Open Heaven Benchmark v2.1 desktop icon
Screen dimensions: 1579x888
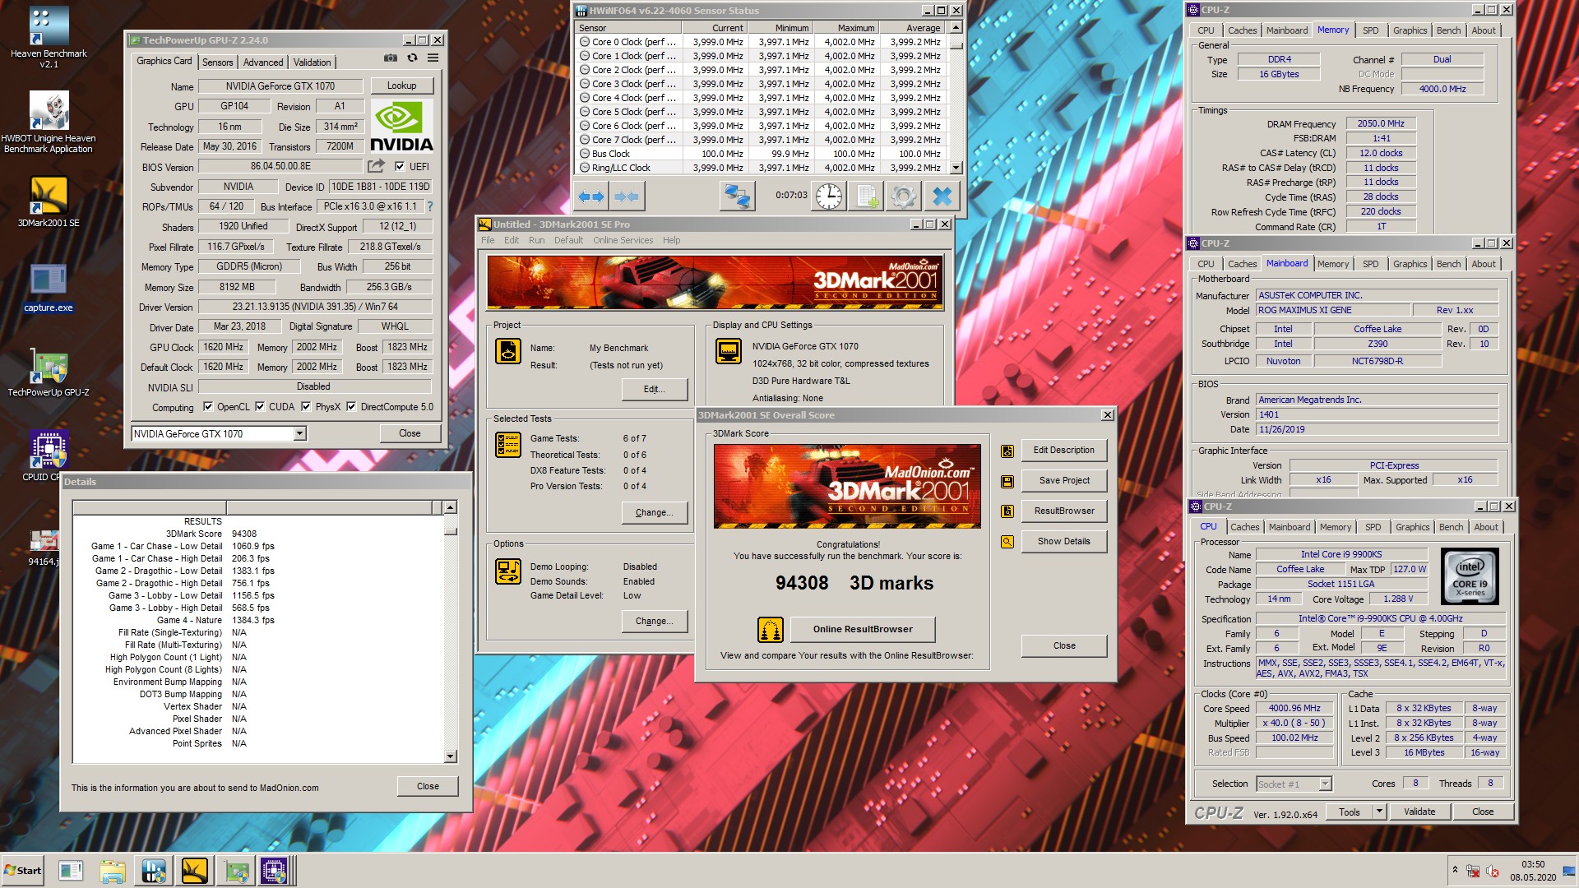point(49,37)
